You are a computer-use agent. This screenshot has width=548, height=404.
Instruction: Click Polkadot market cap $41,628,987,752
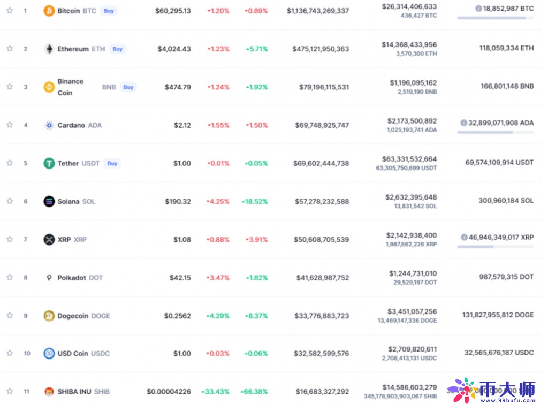click(x=323, y=278)
